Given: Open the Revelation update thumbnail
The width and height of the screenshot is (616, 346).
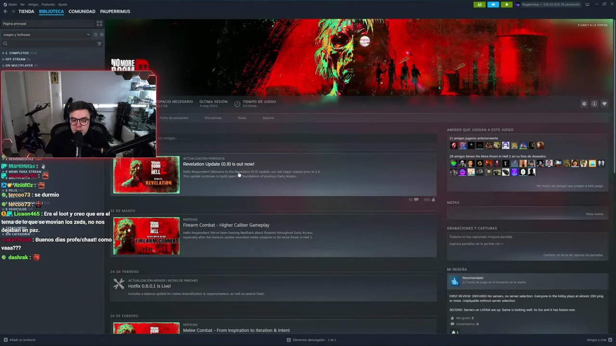Looking at the screenshot, I should click(x=146, y=174).
